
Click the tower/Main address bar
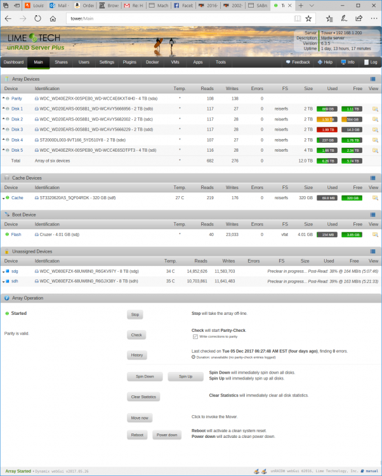[179, 18]
